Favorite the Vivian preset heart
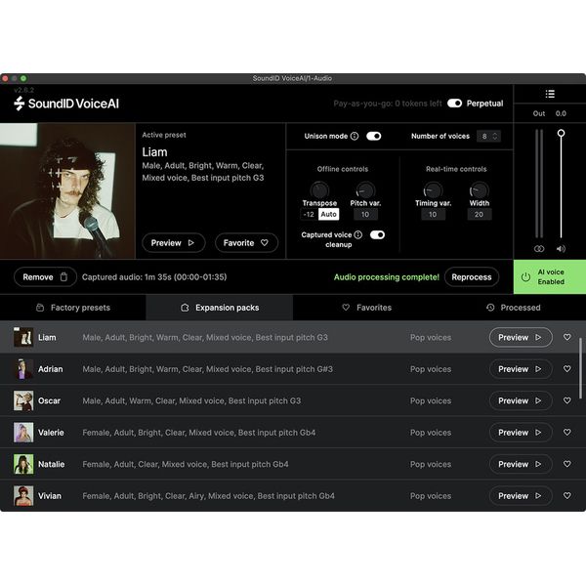The height and width of the screenshot is (586, 586). point(566,496)
